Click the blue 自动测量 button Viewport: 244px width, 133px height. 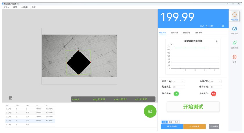[172, 126]
